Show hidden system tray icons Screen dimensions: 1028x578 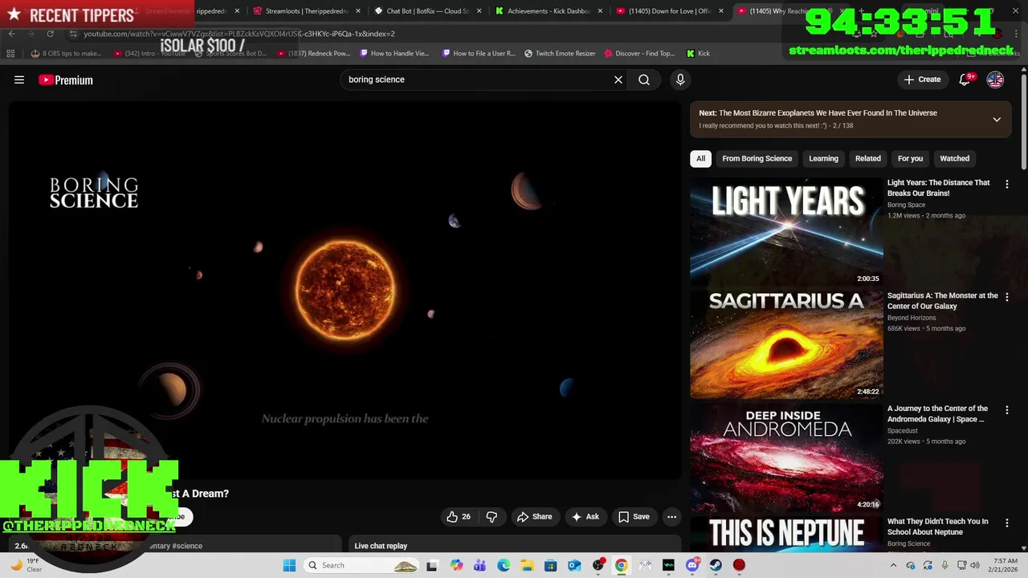(x=894, y=565)
